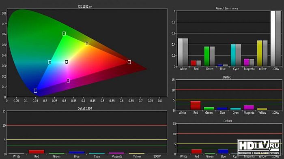Click the yellow secondary marker on CIE chart
The image size is (284, 159).
click(x=87, y=43)
